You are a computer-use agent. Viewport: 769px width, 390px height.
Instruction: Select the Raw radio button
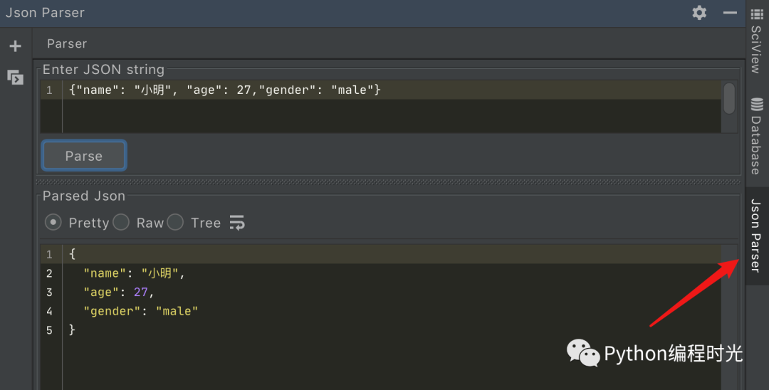coord(121,223)
